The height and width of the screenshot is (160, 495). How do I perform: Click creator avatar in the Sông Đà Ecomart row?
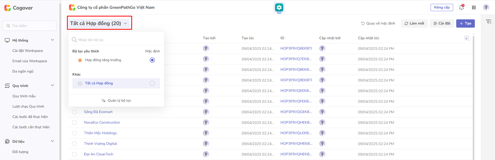206,112
